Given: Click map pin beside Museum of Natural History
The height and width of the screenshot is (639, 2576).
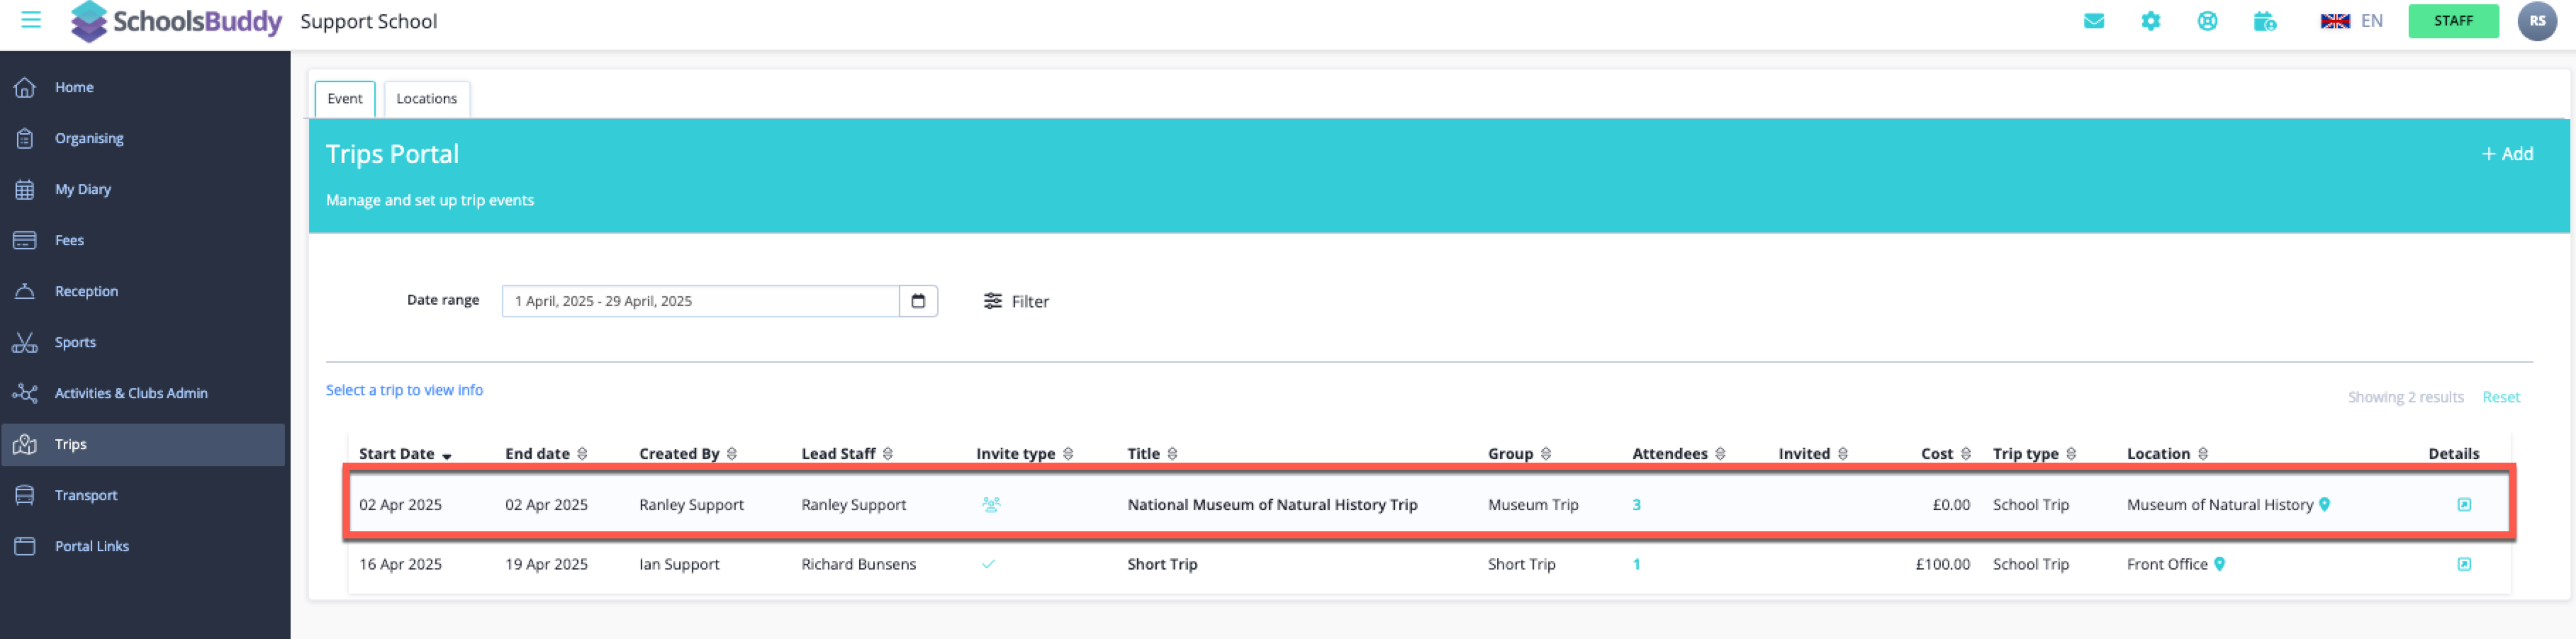Looking at the screenshot, I should [x=2325, y=505].
